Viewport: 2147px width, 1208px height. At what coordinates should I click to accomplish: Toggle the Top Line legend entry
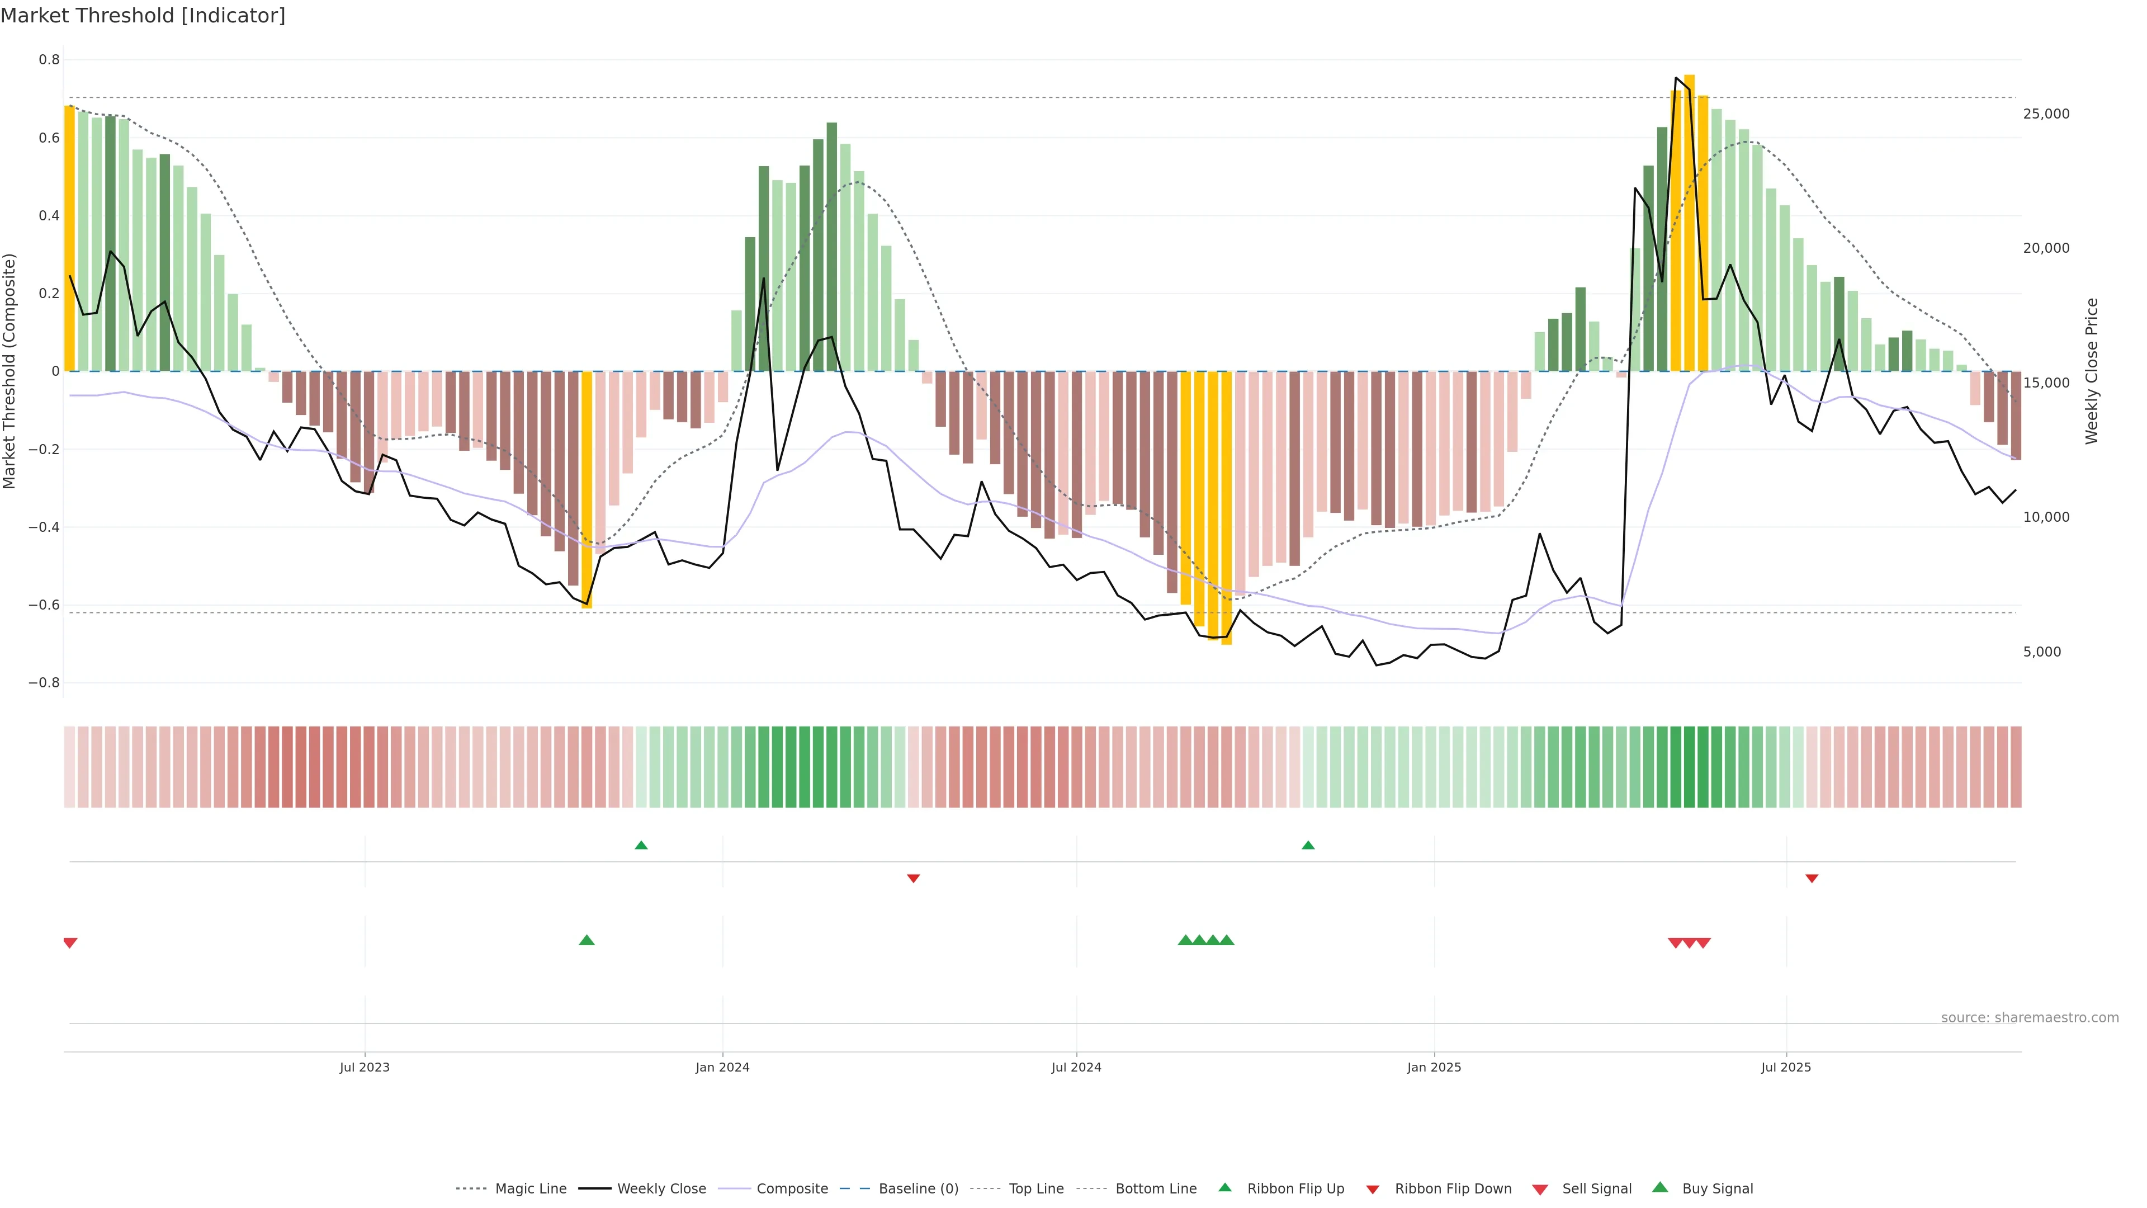pyautogui.click(x=1036, y=1189)
